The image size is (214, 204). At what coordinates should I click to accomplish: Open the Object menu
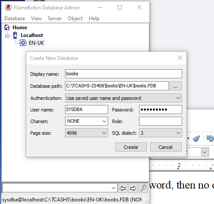tap(75, 19)
